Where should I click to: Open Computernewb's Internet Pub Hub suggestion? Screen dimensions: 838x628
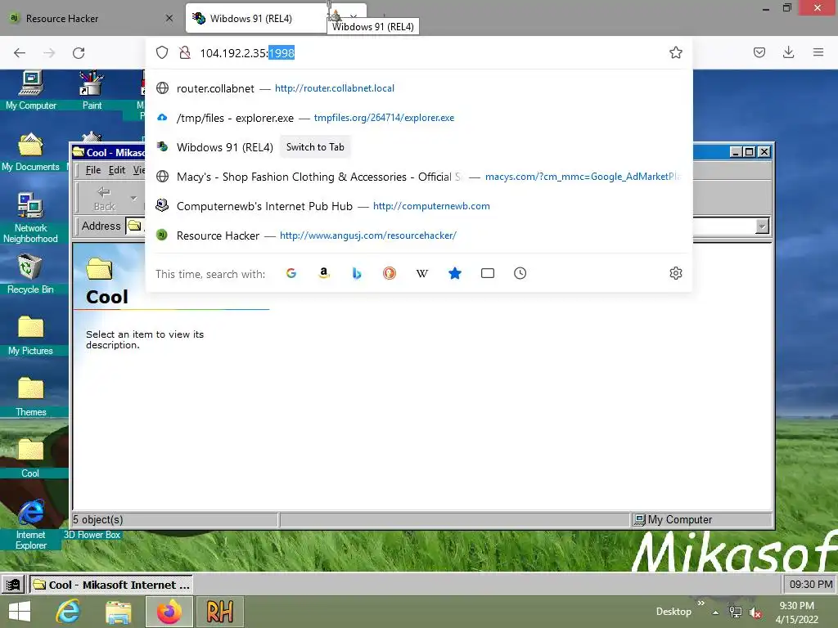[x=419, y=205]
